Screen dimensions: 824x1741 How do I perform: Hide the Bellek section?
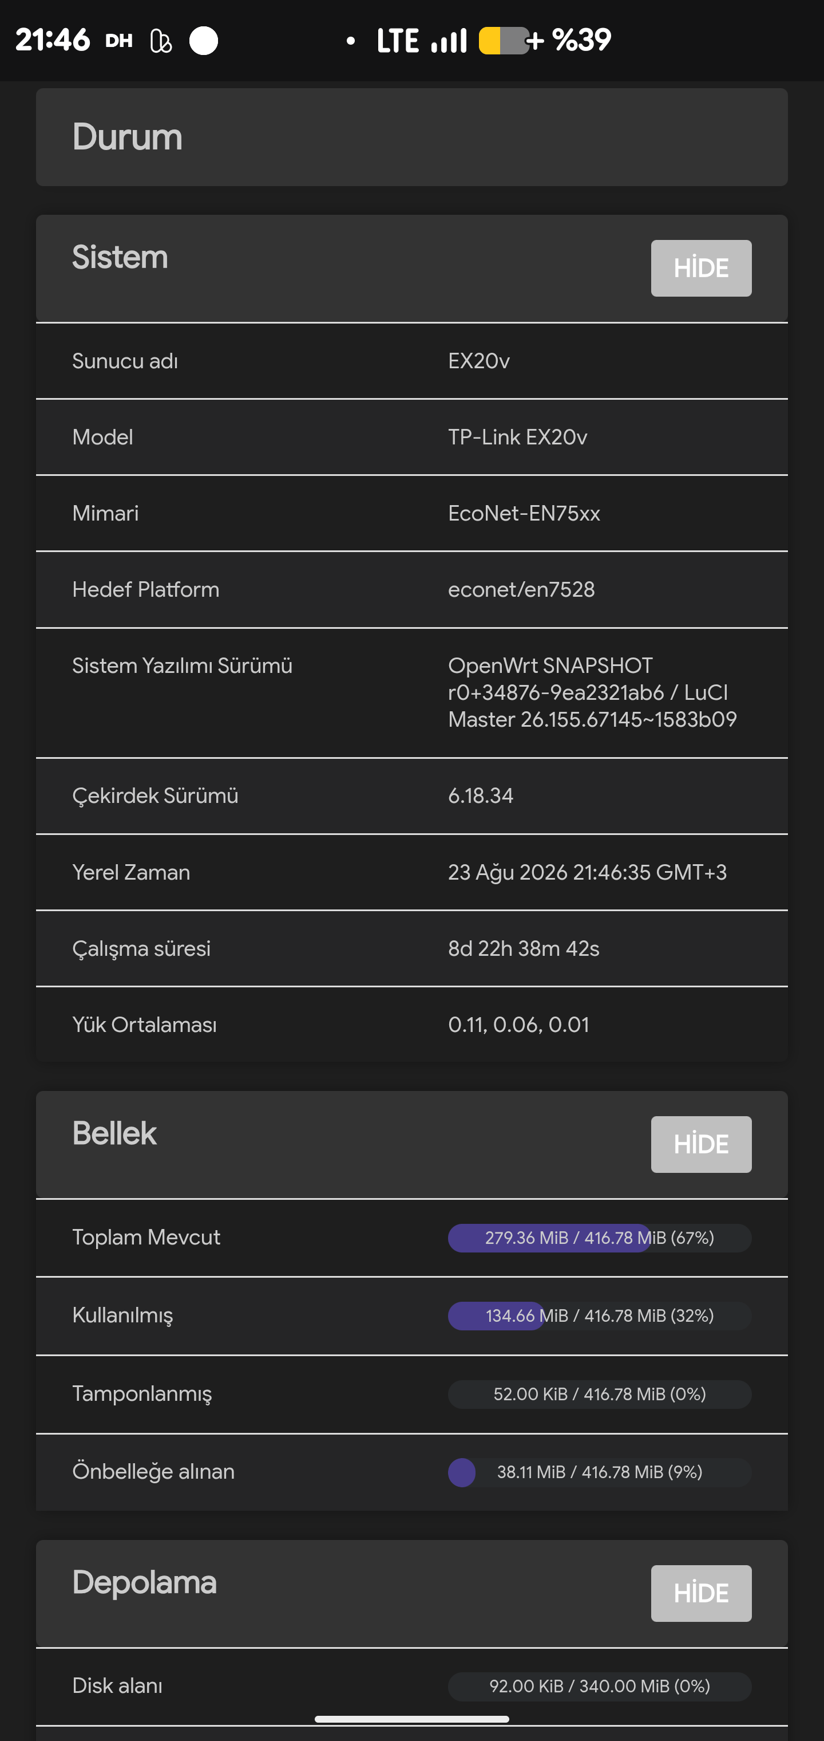[x=701, y=1144]
